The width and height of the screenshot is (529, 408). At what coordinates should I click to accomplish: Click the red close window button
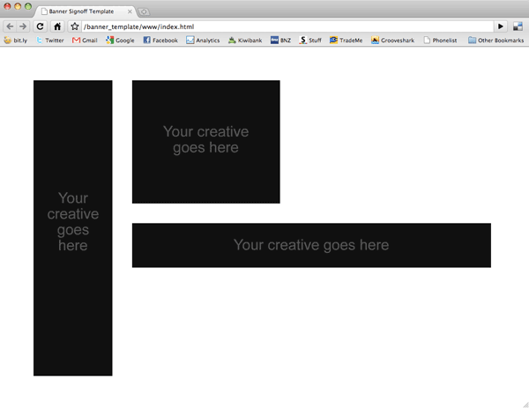click(7, 6)
